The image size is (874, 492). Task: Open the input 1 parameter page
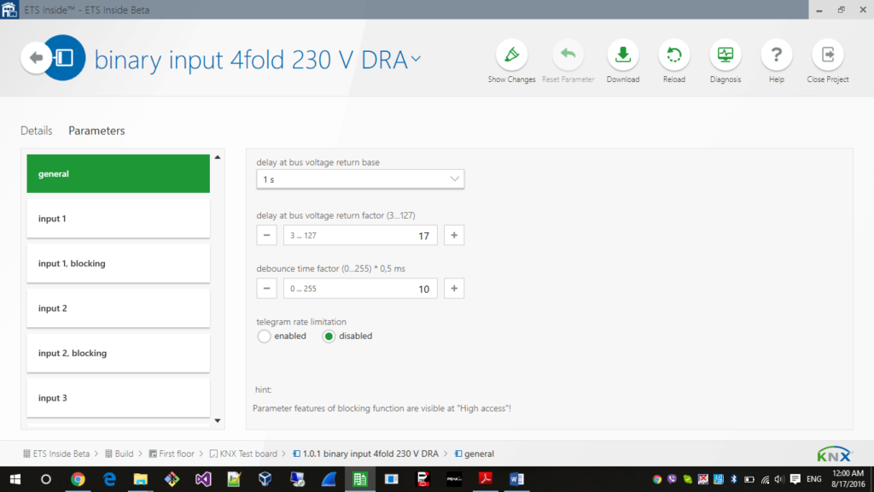coord(118,219)
